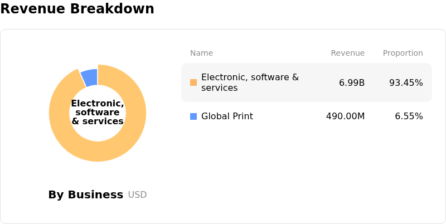The width and height of the screenshot is (446, 224).
Task: Click the By Business chart caption
Action: (85, 195)
